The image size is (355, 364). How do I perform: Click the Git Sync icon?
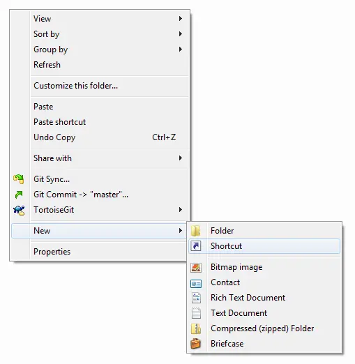pyautogui.click(x=19, y=179)
